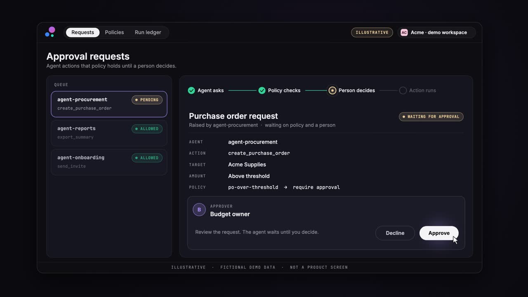Image resolution: width=528 pixels, height=297 pixels.
Task: Click the ALLOWED badge on agent-onboarding
Action: 147,158
